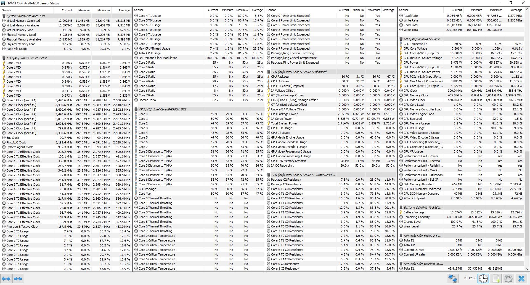530x285 pixels.
Task: Select Core 3 Distance to TjMAX row
Action: [198, 165]
